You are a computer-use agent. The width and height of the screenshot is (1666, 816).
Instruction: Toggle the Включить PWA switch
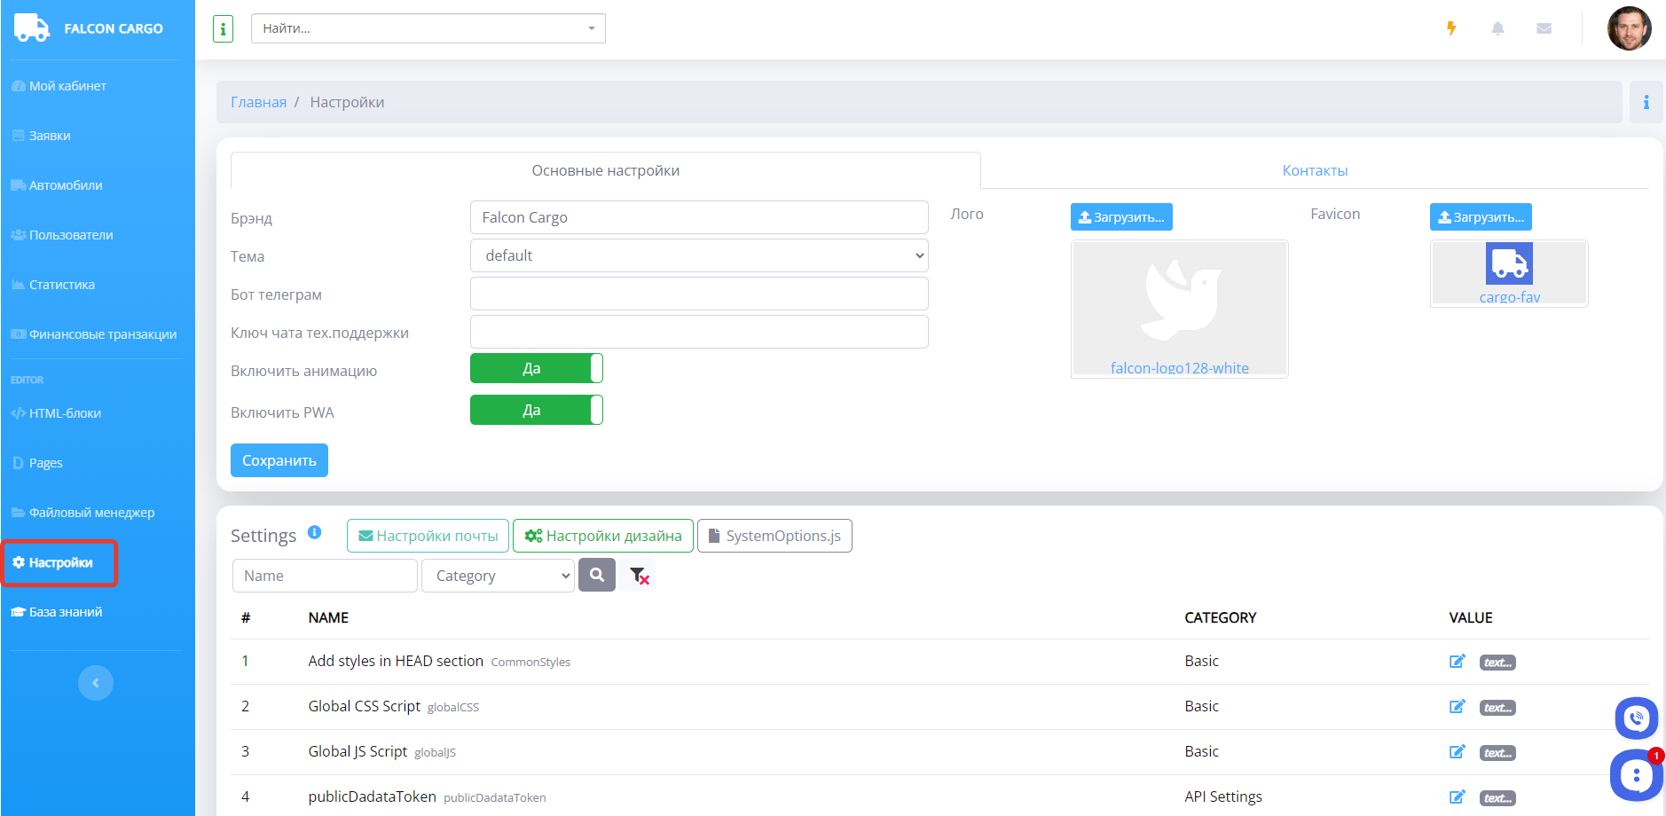click(536, 411)
